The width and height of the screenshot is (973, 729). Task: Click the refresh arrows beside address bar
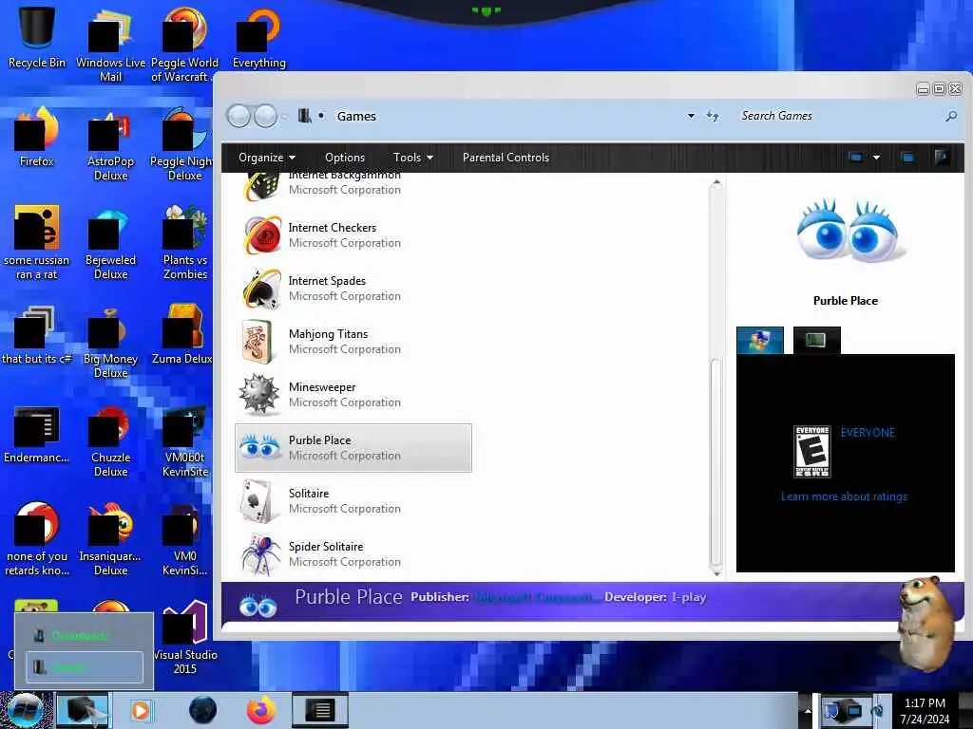click(713, 116)
